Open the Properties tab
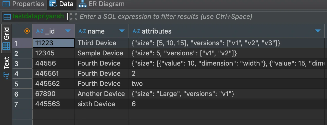This screenshot has height=125, width=327. (28, 4)
